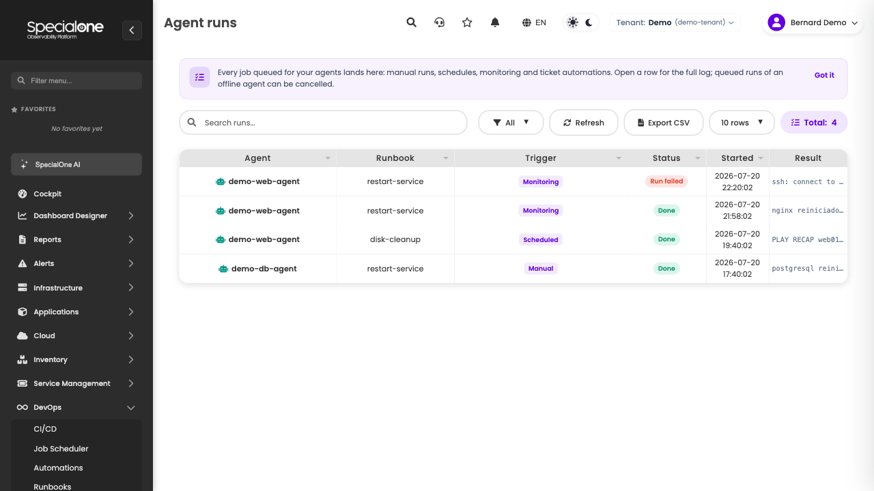Click the Cloud icon in sidebar
Viewport: 874px width, 491px height.
pyautogui.click(x=23, y=336)
